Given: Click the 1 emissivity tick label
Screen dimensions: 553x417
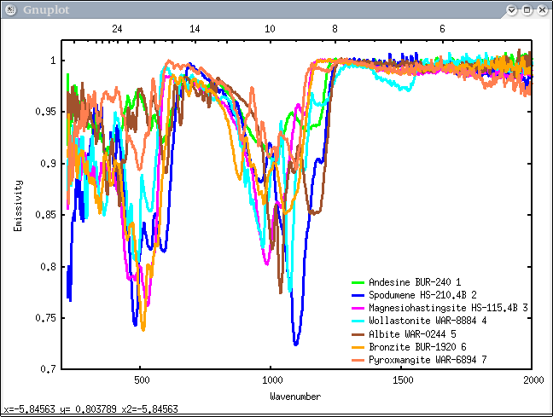Looking at the screenshot, I should click(x=53, y=61).
